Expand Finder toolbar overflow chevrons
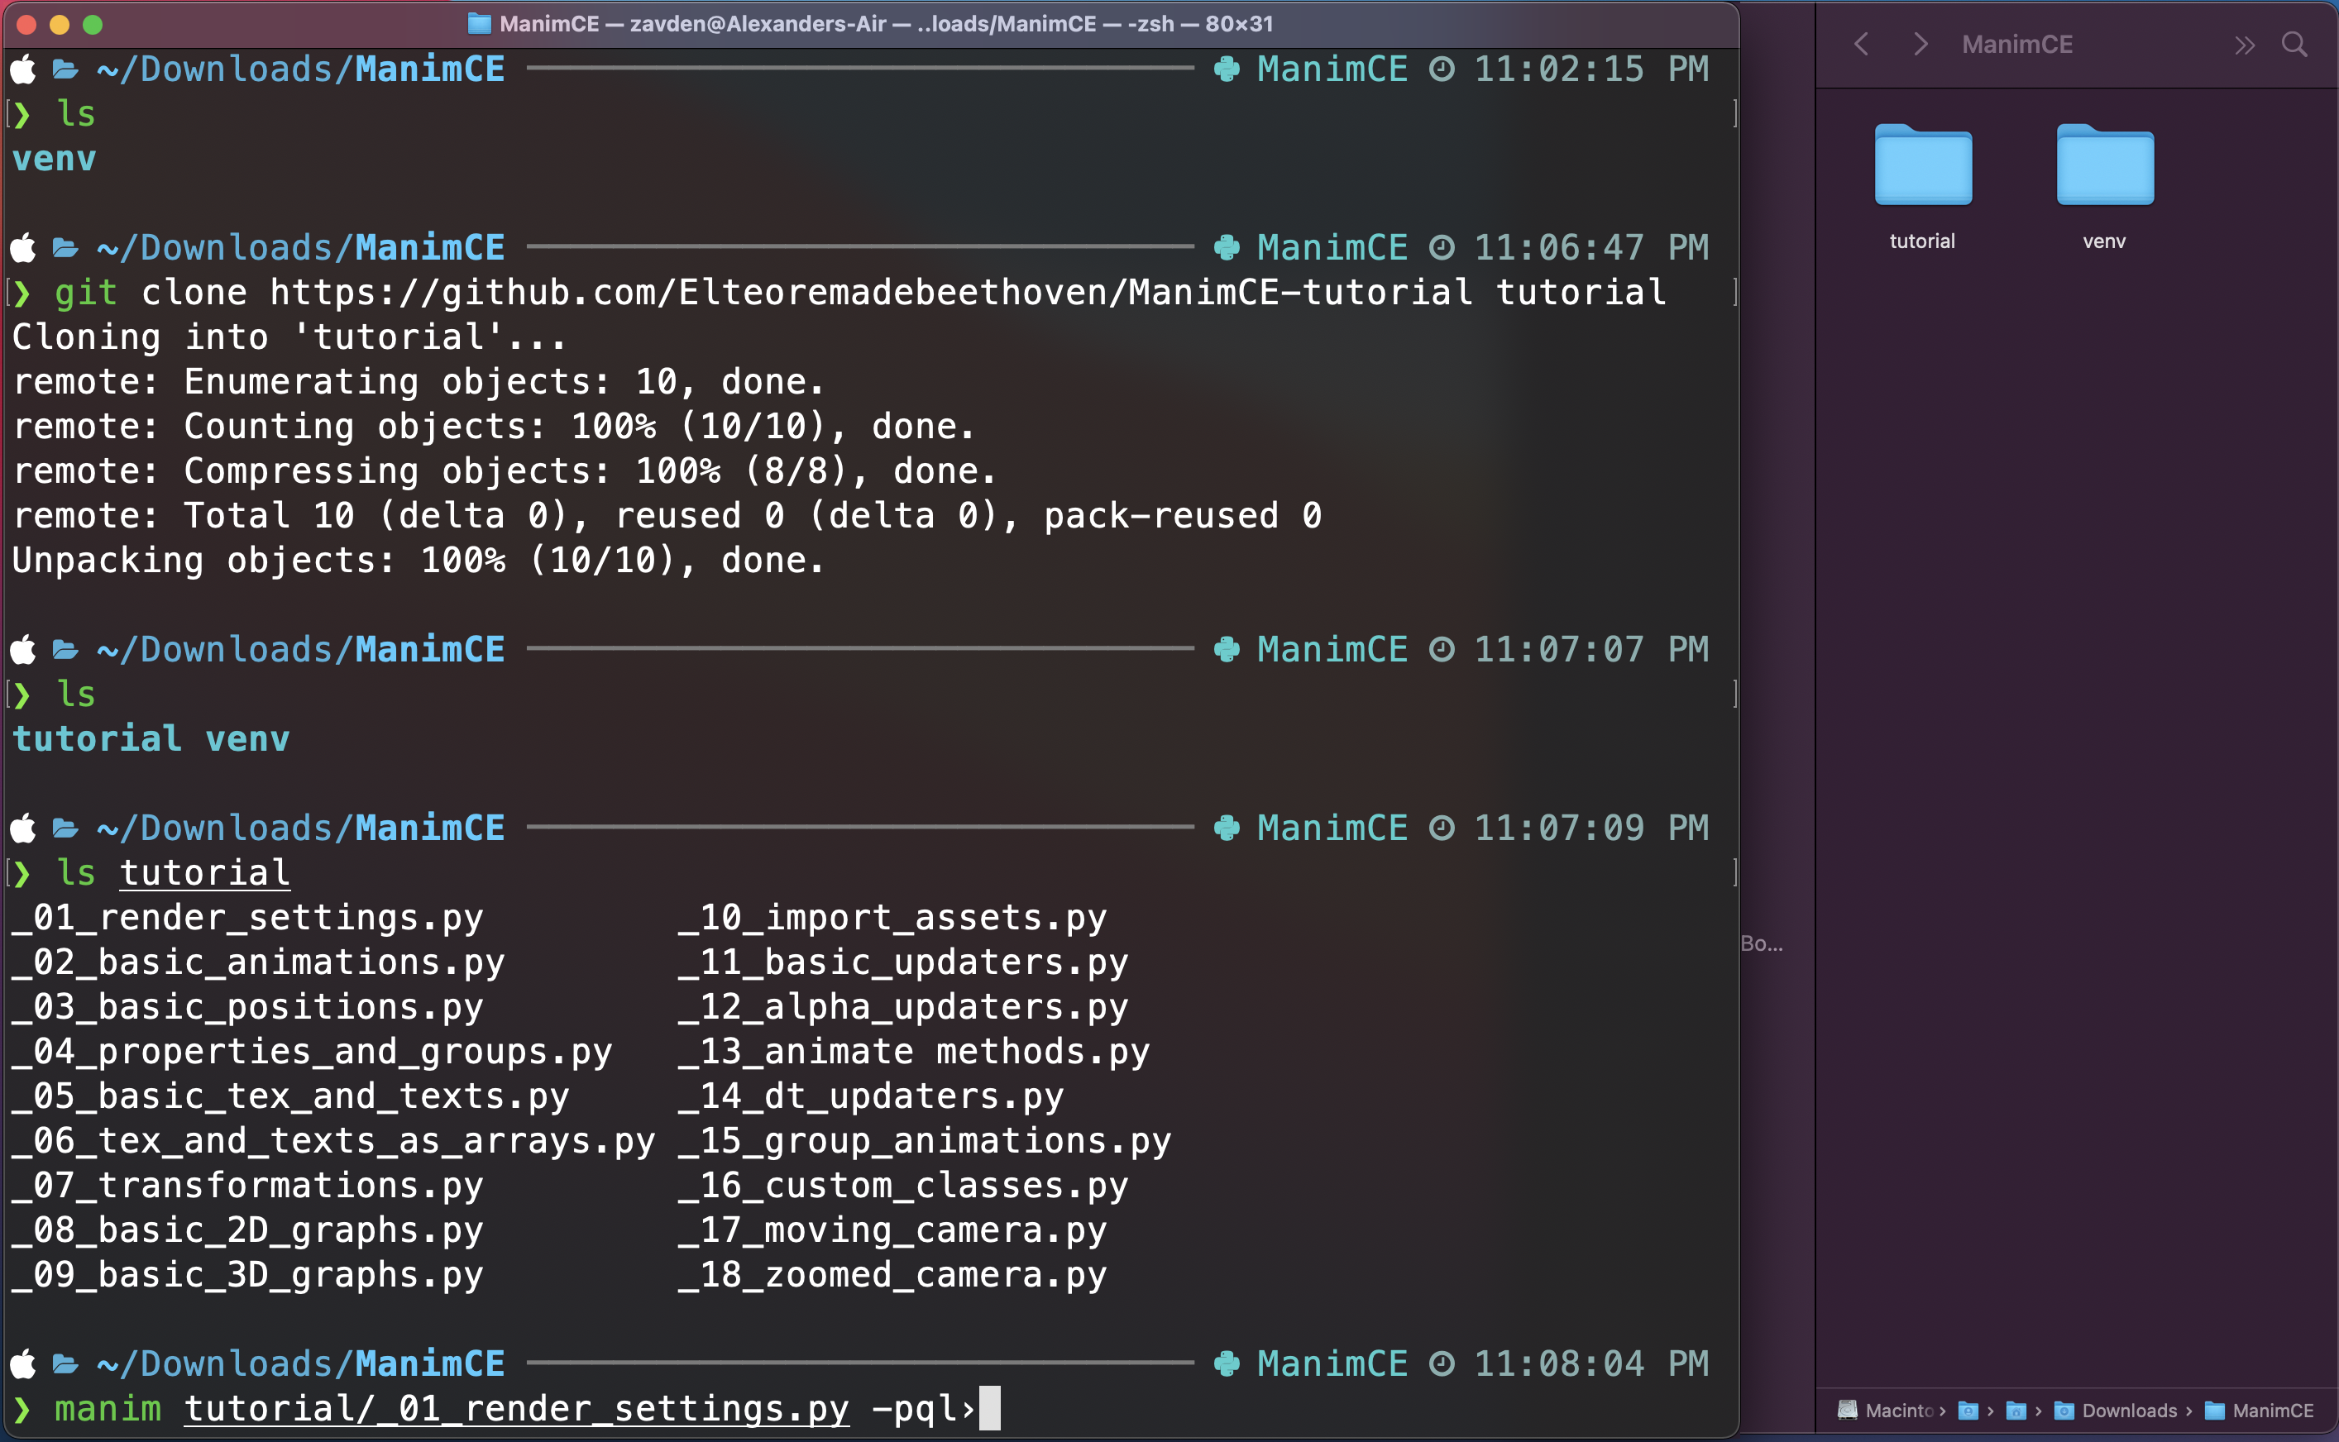The height and width of the screenshot is (1442, 2339). 2245,45
